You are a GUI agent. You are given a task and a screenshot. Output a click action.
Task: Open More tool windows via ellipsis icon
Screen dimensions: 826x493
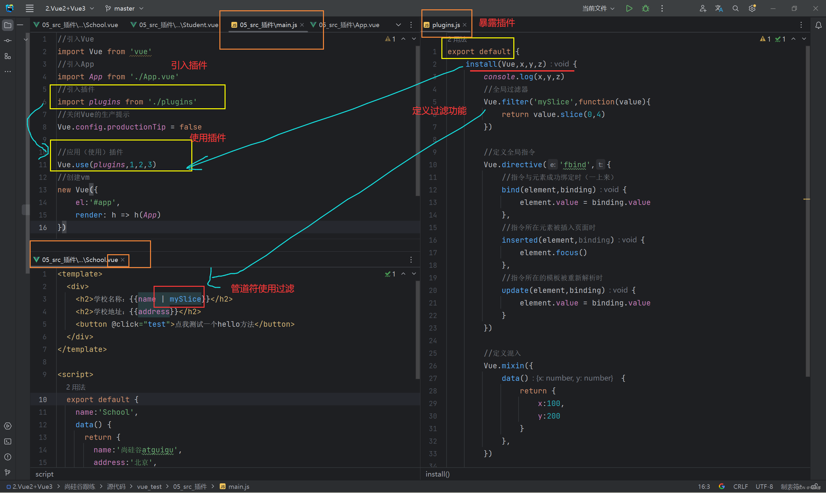8,72
